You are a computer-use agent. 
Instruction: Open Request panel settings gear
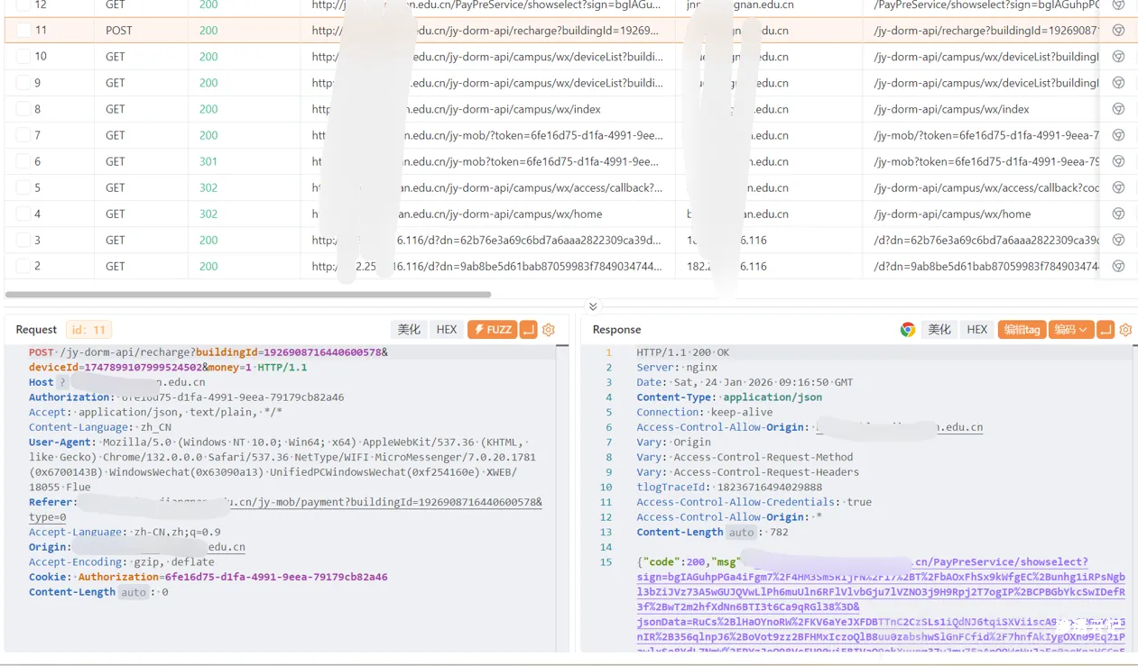[549, 330]
